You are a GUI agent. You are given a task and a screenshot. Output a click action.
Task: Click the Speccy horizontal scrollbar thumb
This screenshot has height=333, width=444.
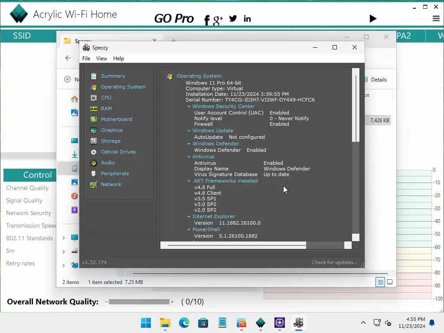(233, 245)
